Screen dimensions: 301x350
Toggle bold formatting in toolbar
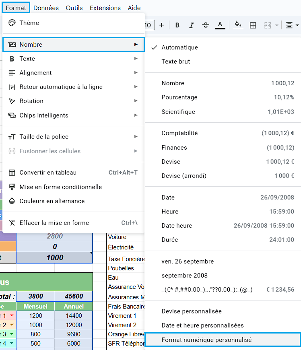(177, 25)
